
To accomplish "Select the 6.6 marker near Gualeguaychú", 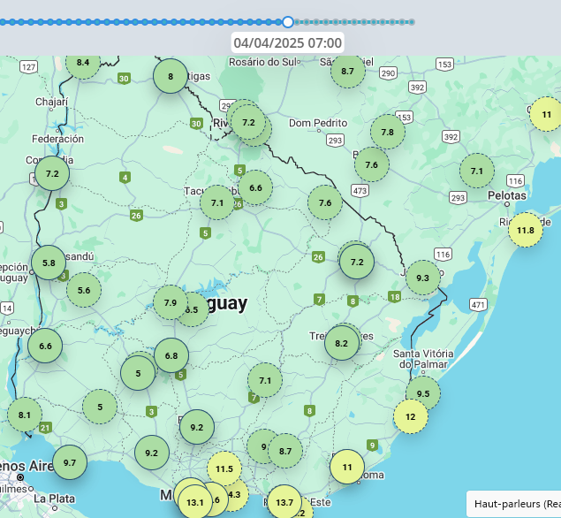I will coord(45,346).
